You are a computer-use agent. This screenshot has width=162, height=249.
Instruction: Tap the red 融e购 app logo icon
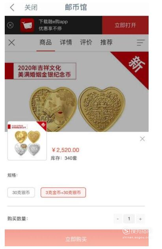tap(27, 25)
